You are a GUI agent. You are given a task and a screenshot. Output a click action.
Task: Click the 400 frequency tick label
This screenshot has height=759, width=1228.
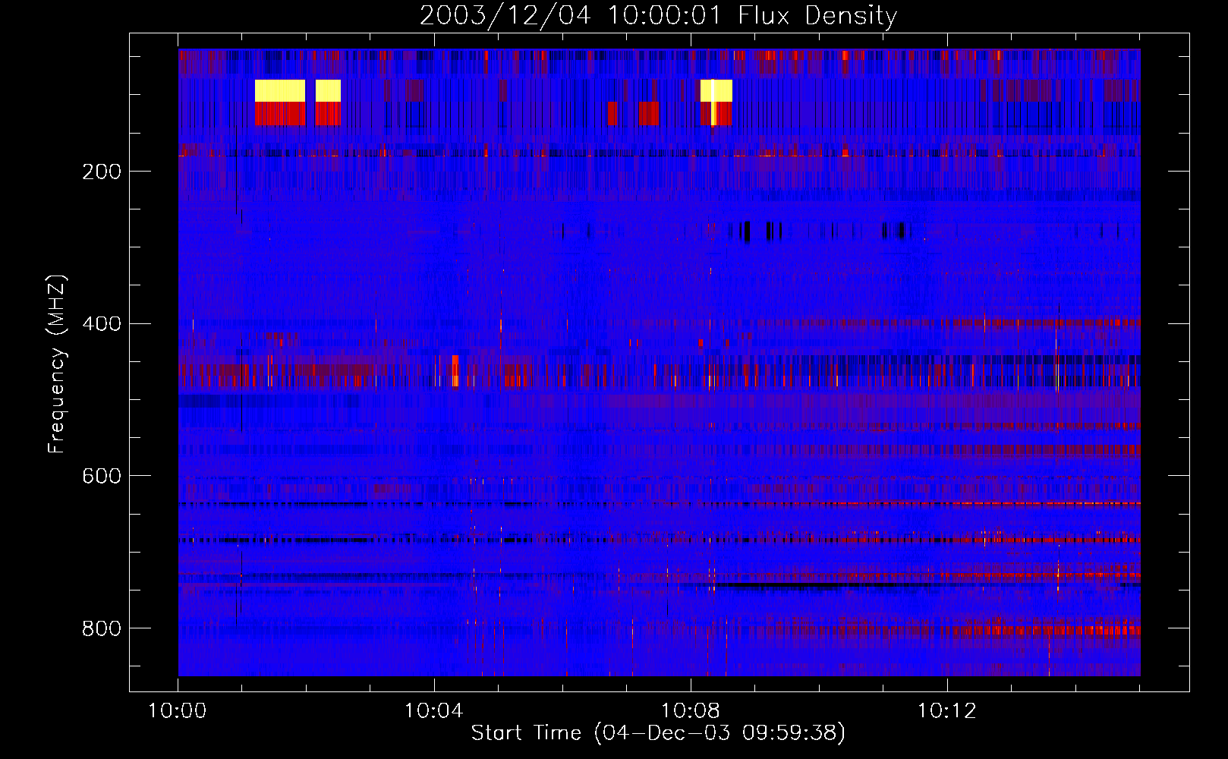click(x=102, y=324)
